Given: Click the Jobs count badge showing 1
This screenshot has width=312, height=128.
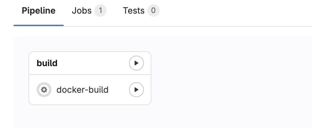Looking at the screenshot, I should (100, 11).
